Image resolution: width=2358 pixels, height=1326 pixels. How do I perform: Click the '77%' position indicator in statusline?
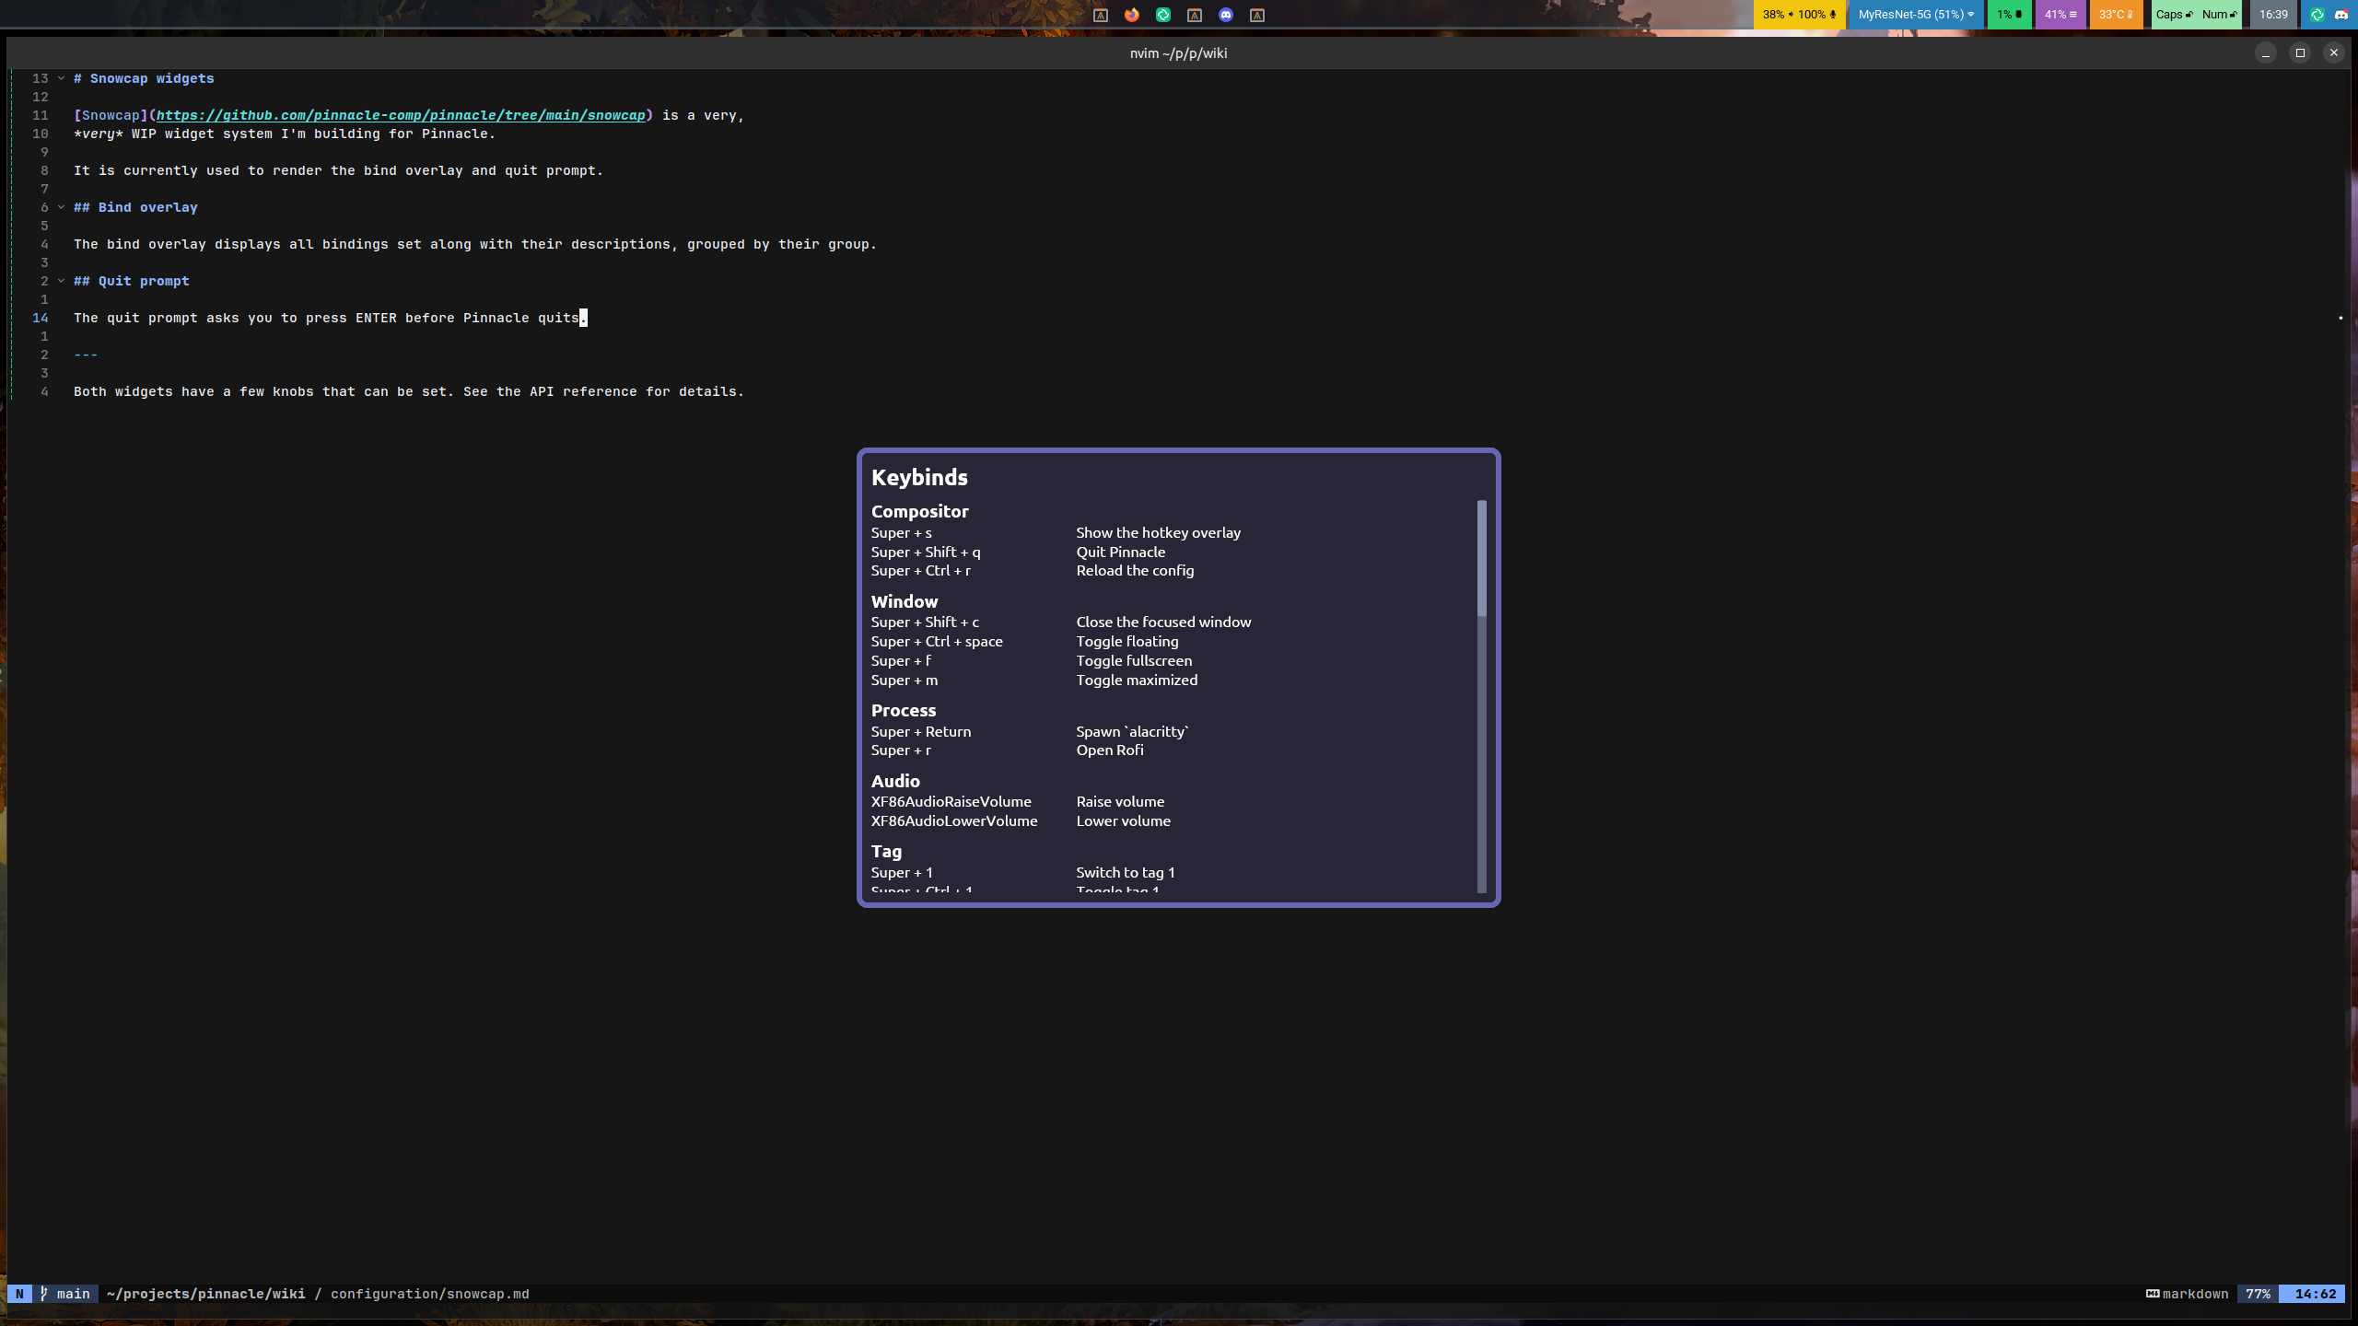[x=2258, y=1294]
